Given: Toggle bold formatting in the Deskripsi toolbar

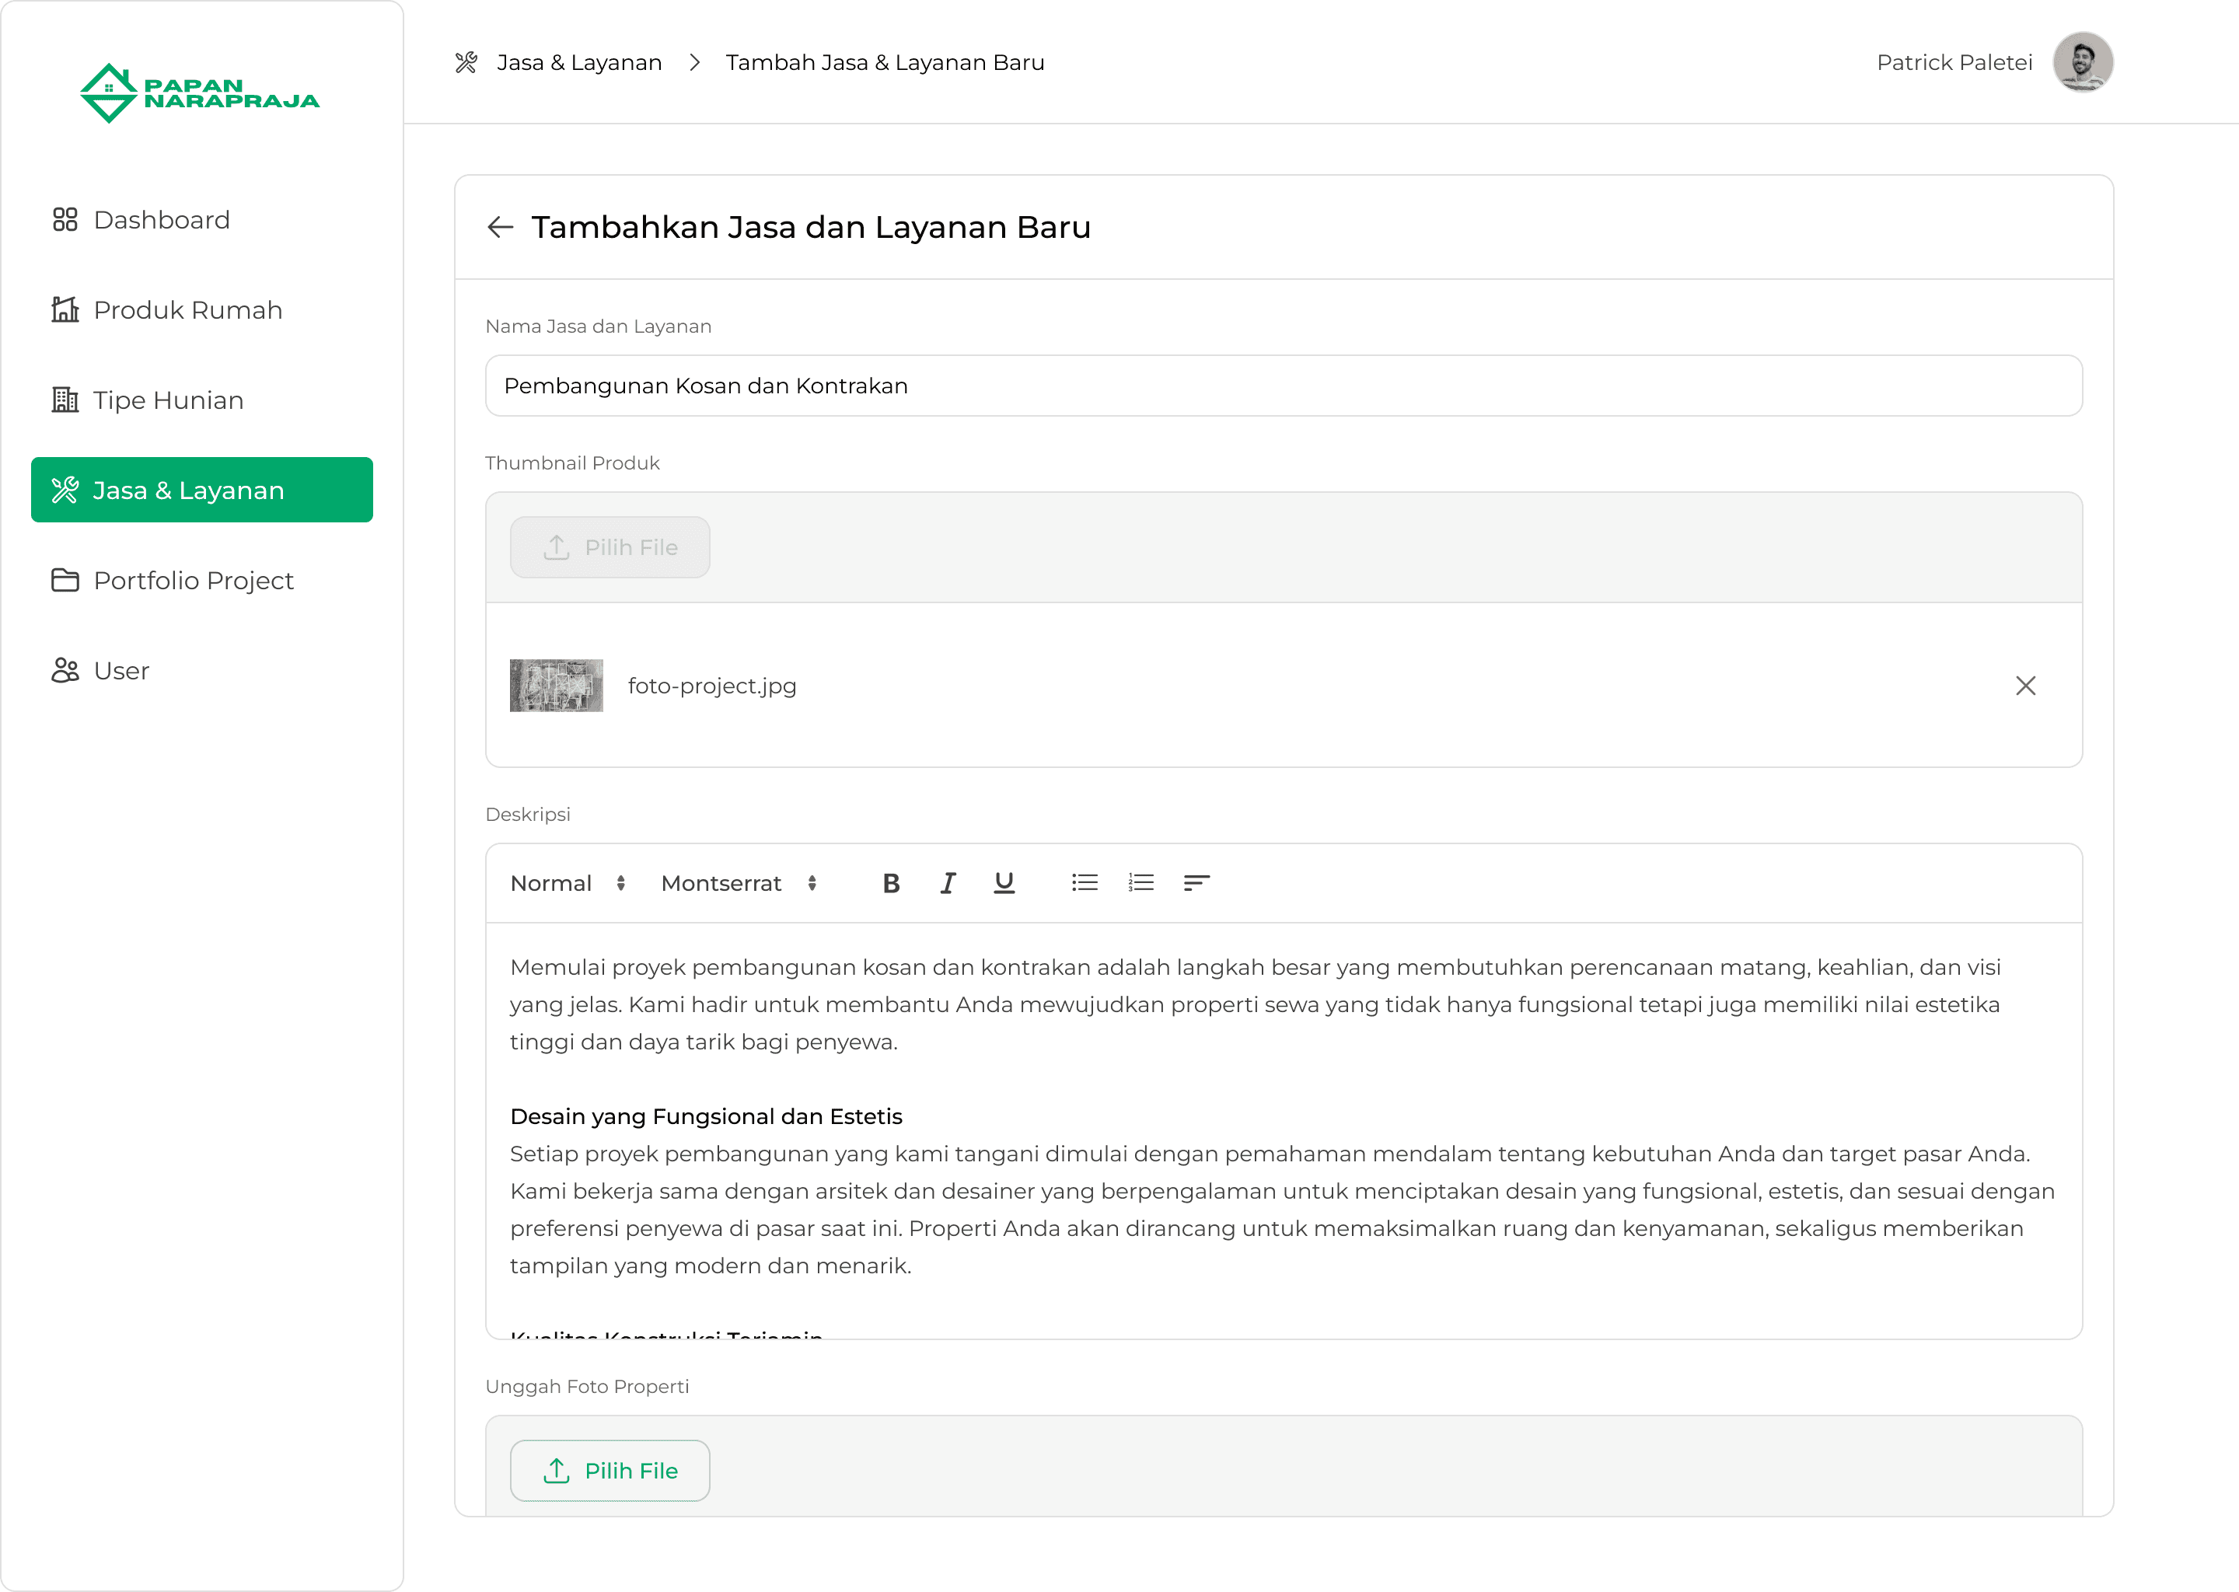Looking at the screenshot, I should (x=890, y=883).
